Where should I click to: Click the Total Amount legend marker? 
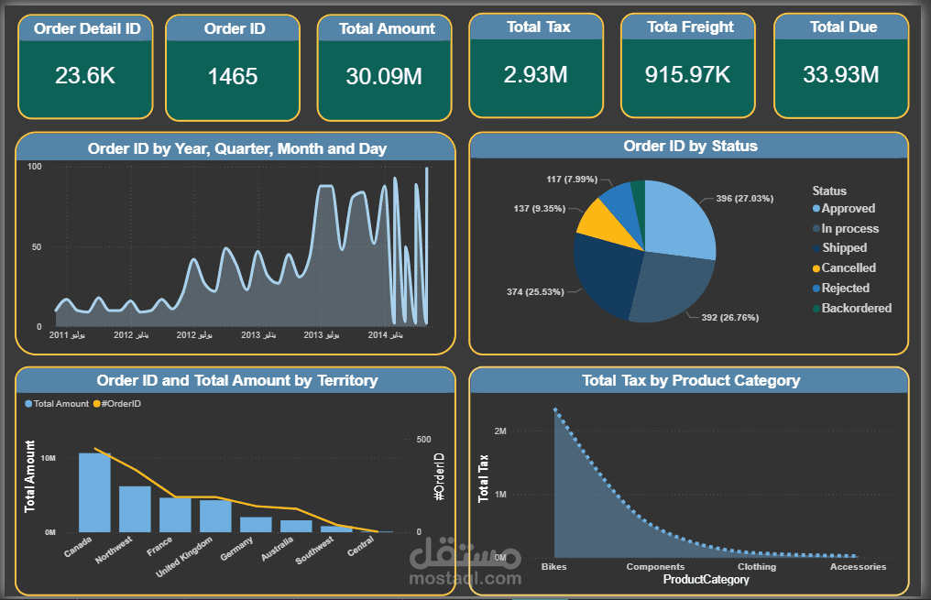28,403
